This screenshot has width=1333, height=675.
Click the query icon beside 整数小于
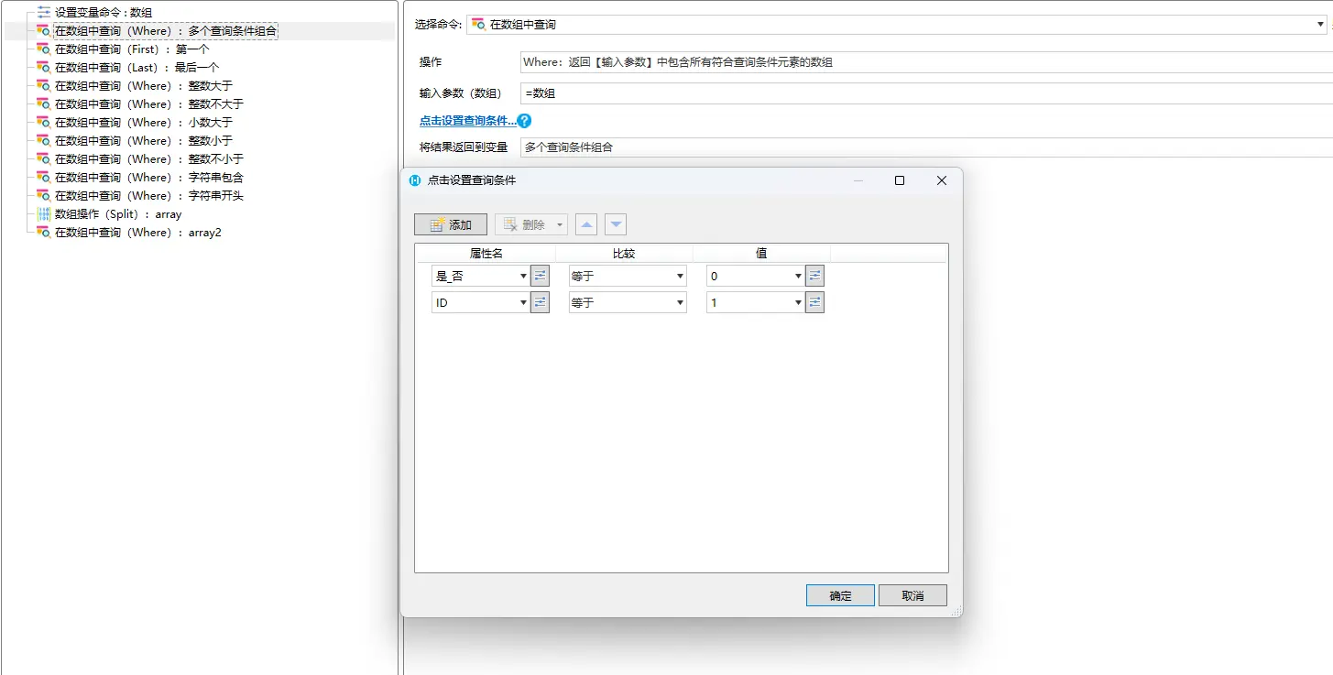(43, 141)
